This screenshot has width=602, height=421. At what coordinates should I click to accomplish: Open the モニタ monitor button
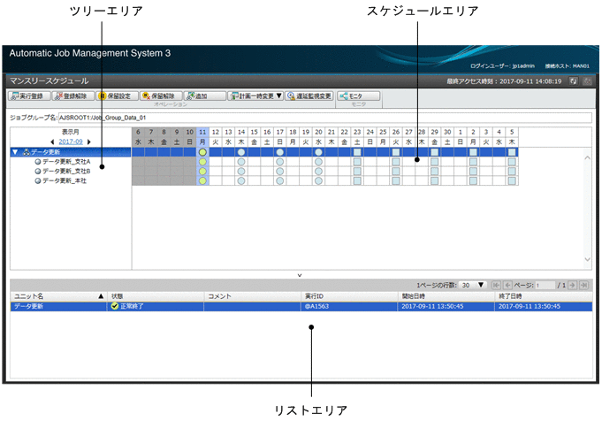(359, 96)
